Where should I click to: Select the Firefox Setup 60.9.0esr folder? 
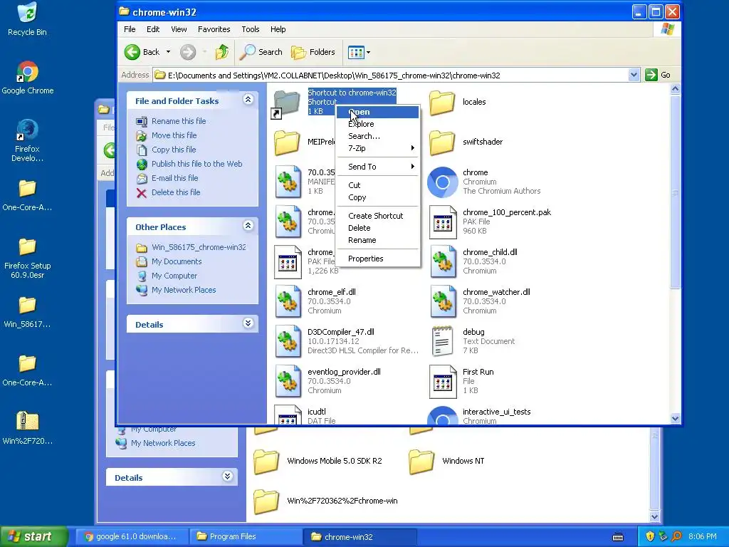(x=27, y=258)
